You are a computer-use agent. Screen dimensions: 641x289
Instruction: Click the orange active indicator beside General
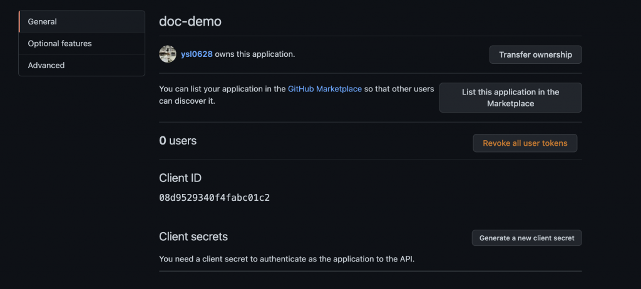point(19,21)
